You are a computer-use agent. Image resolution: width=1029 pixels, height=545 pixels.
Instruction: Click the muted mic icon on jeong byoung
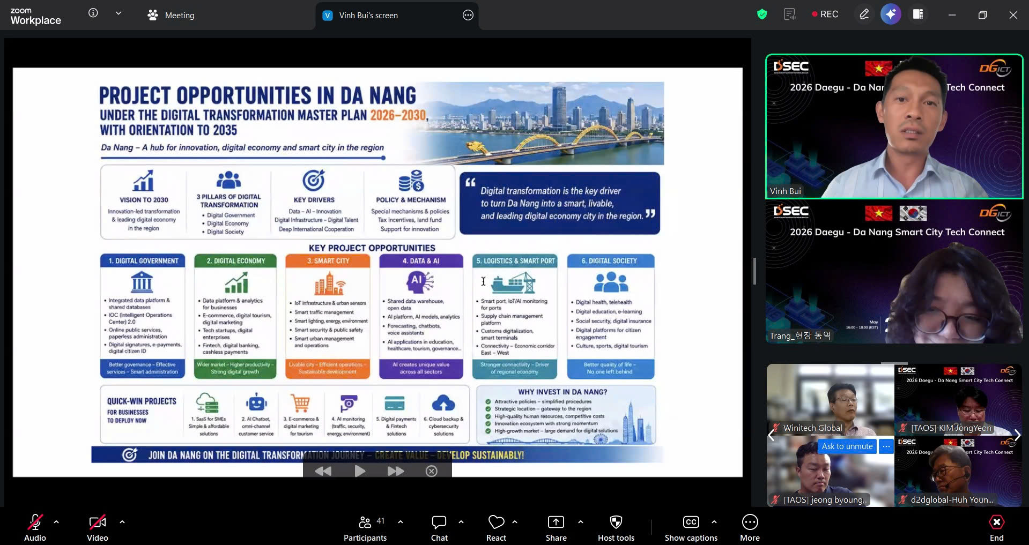click(x=775, y=499)
